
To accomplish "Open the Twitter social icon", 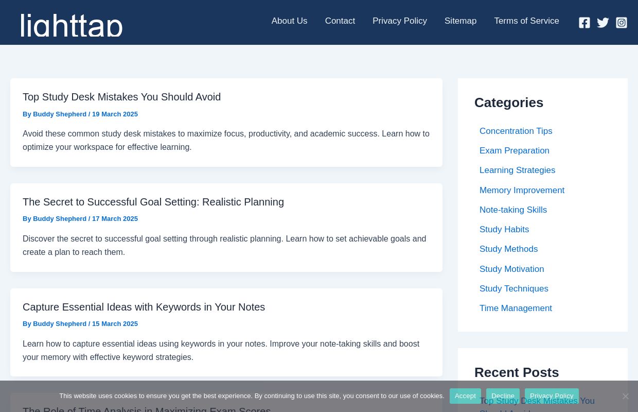I will [603, 23].
